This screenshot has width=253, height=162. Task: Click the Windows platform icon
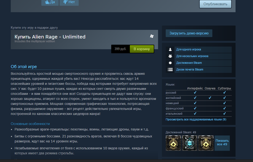pyautogui.click(x=152, y=36)
